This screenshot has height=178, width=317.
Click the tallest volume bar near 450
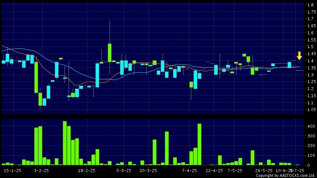(x=65, y=143)
